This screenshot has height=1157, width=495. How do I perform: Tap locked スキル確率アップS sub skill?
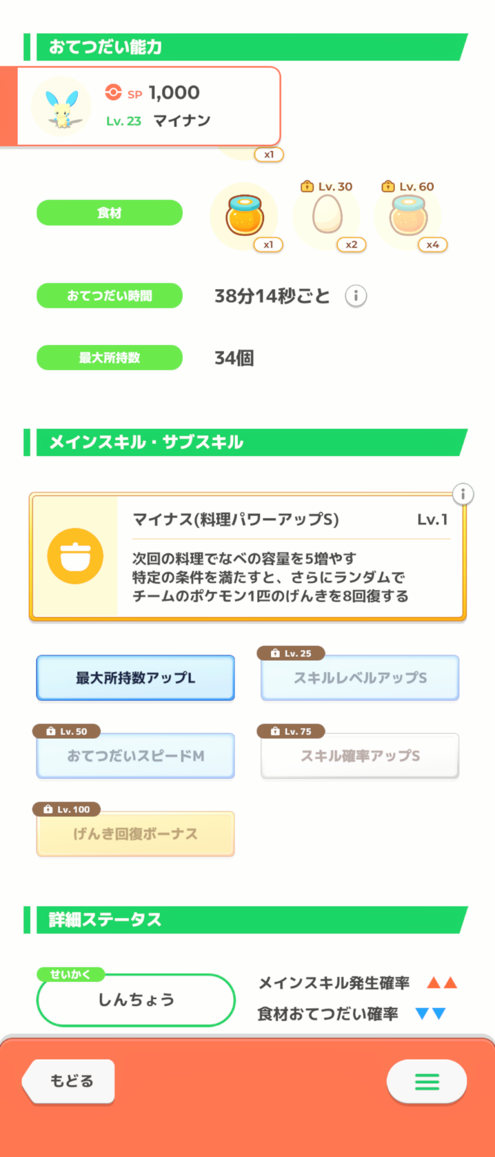coord(360,756)
